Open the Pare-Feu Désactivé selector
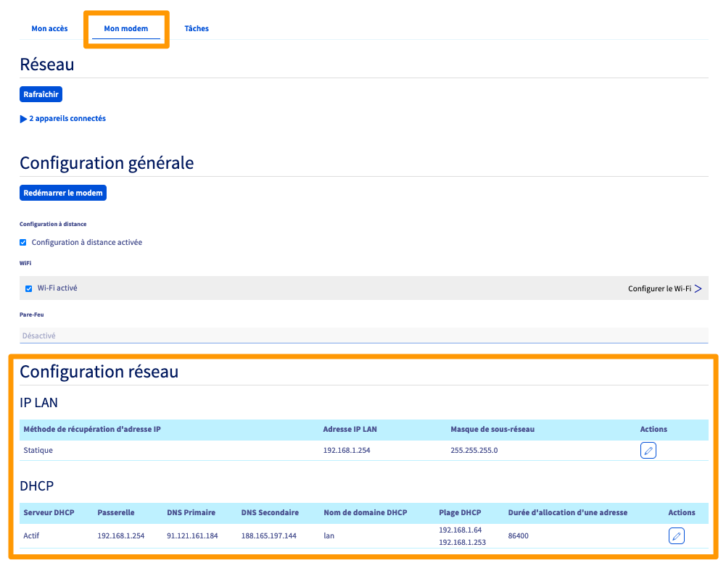 pyautogui.click(x=363, y=335)
